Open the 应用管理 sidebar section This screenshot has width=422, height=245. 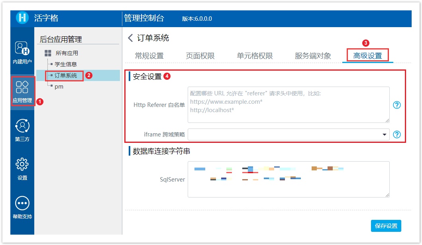pos(22,92)
